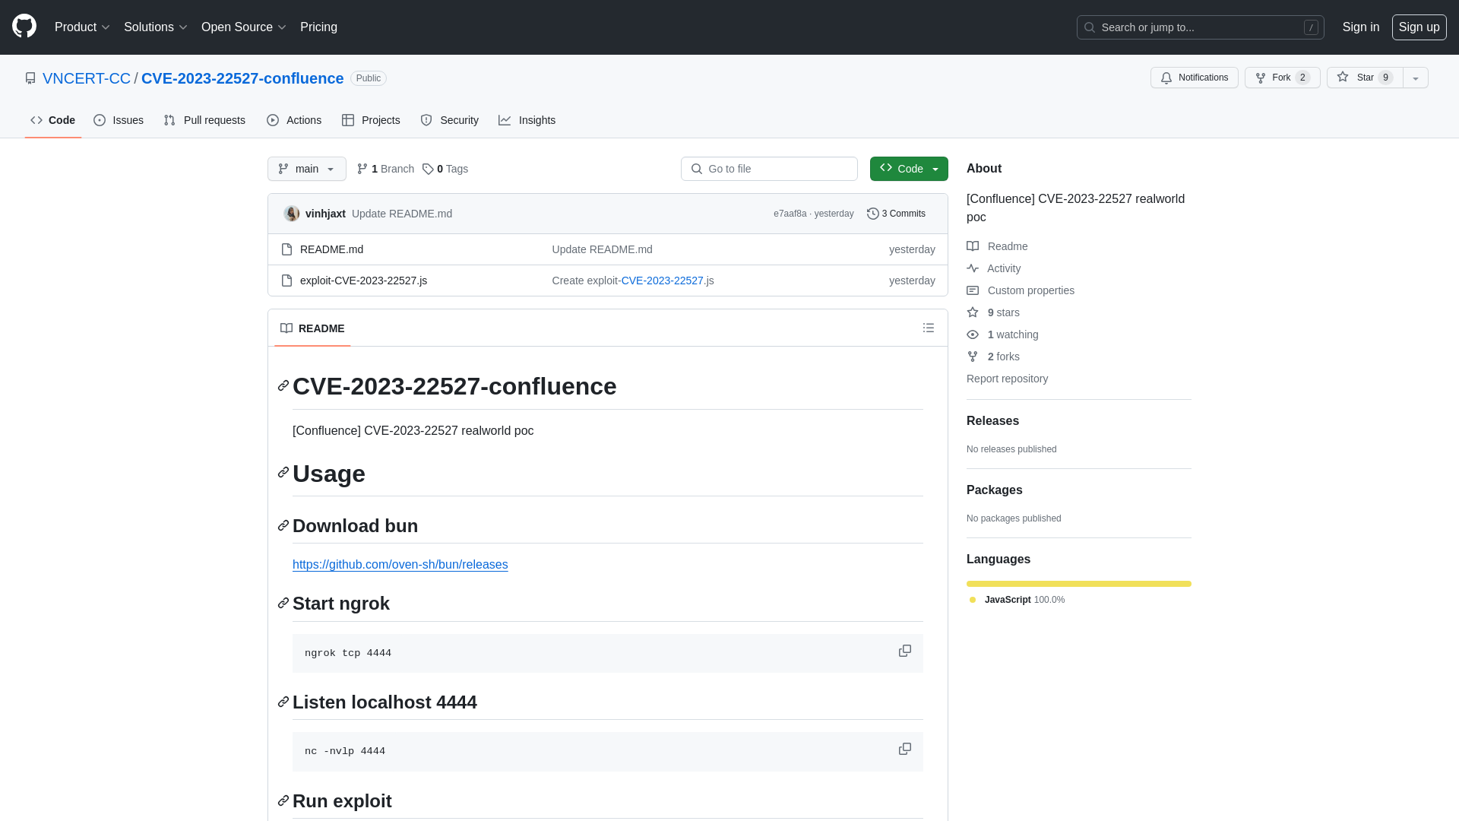Image resolution: width=1459 pixels, height=821 pixels.
Task: Switch to the Projects tab
Action: 371,120
